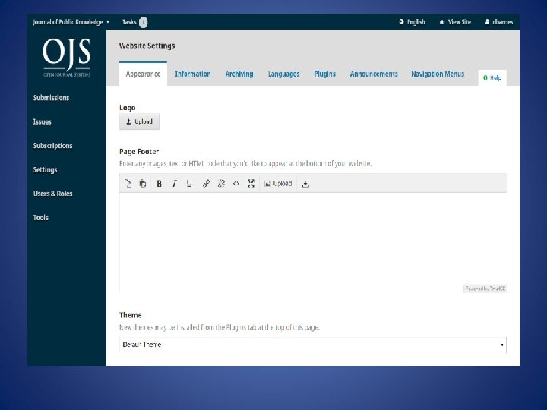Screen dimensions: 547x410
Task: Open Settings in sidebar
Action: coord(45,170)
